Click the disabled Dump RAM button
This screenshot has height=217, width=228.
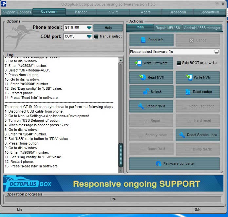(151, 149)
